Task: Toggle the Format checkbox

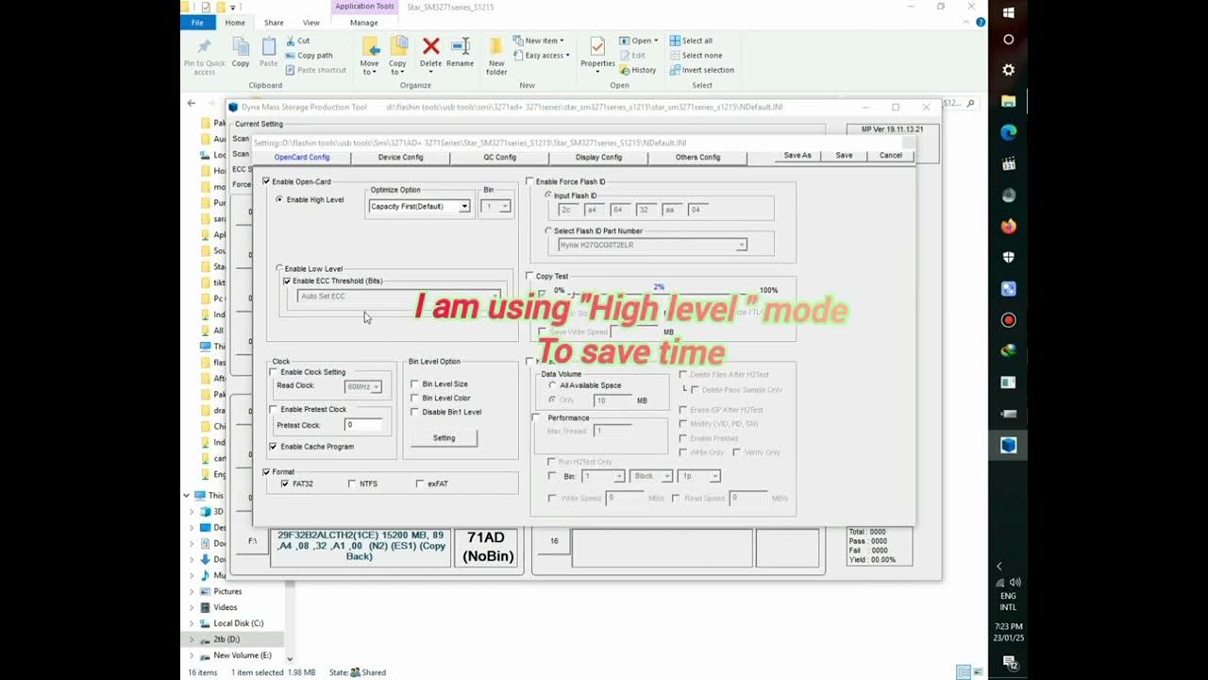Action: [x=266, y=472]
